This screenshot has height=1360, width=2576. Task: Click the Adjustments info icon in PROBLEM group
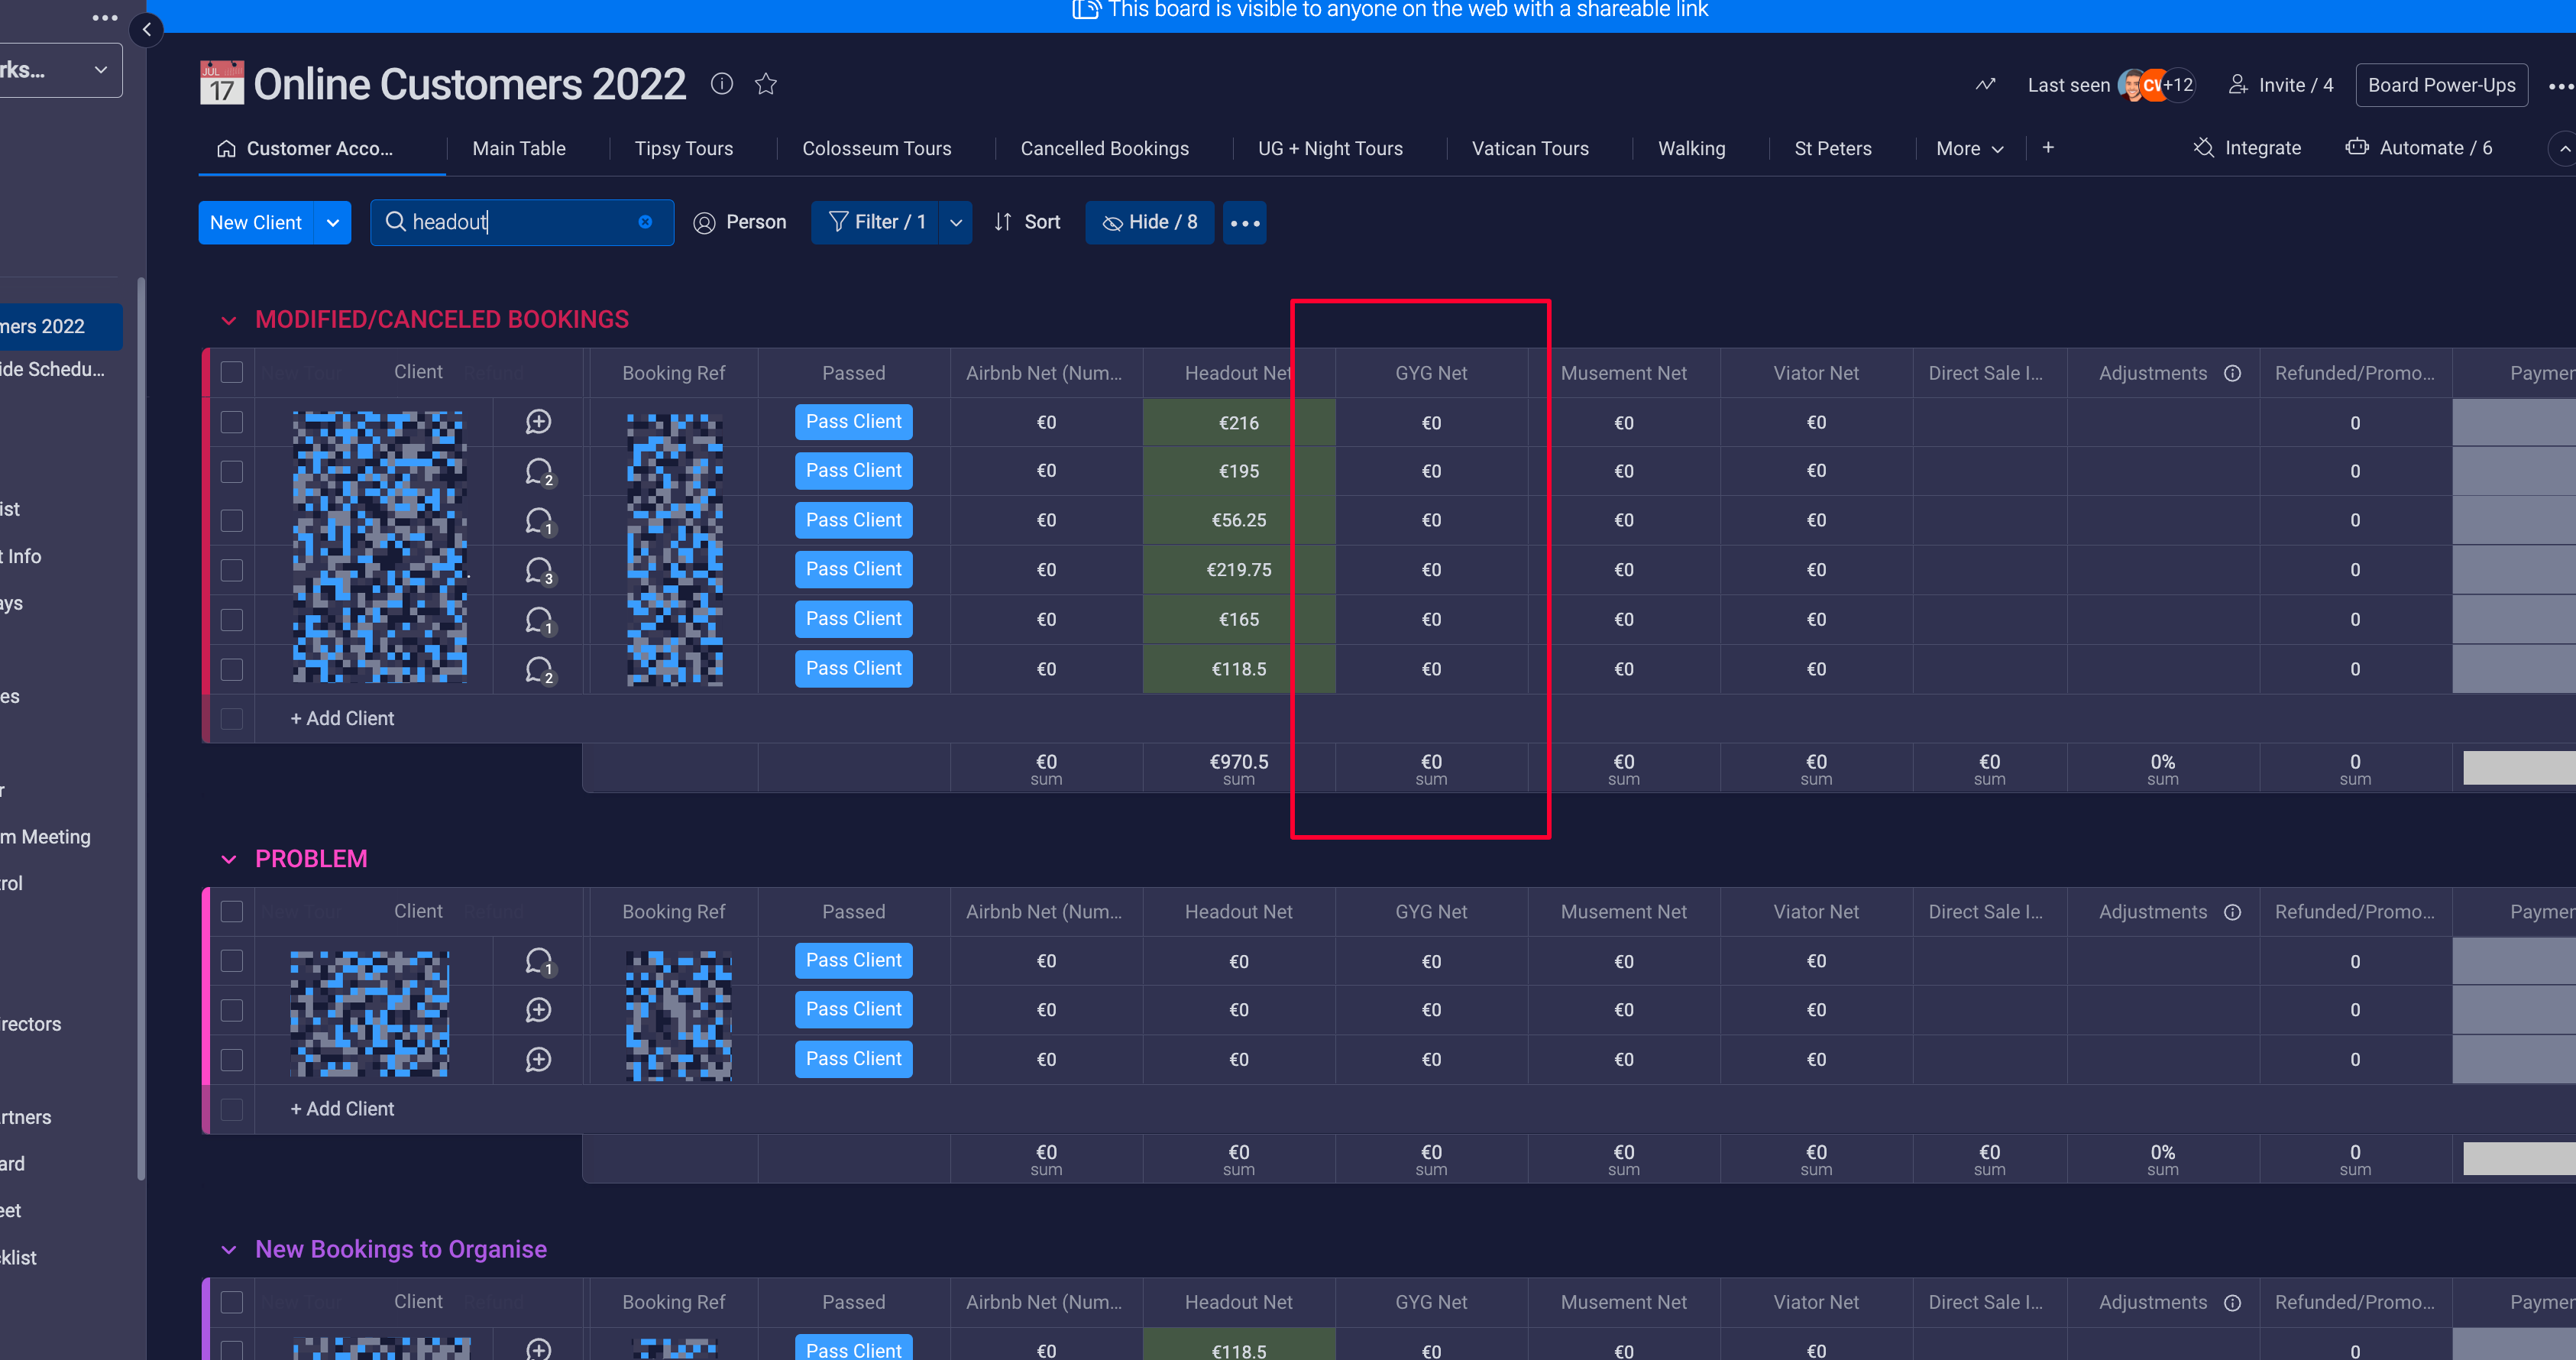[x=2232, y=912]
